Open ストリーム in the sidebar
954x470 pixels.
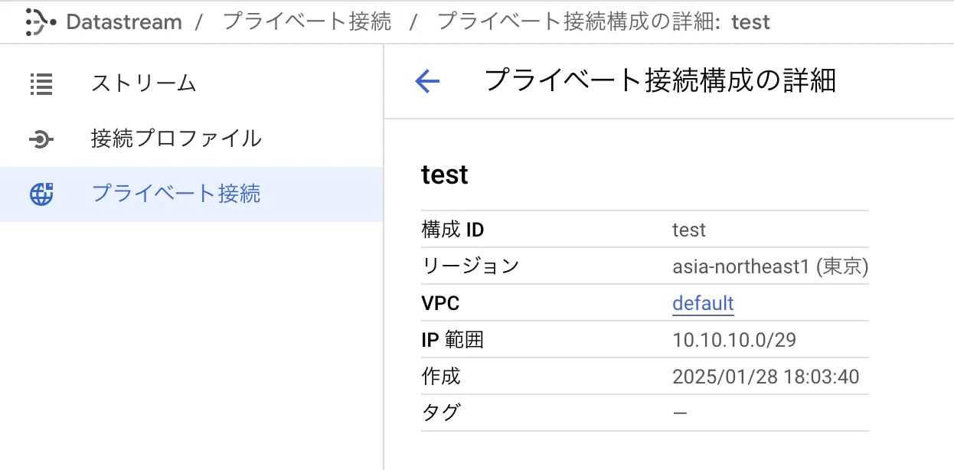click(x=144, y=83)
